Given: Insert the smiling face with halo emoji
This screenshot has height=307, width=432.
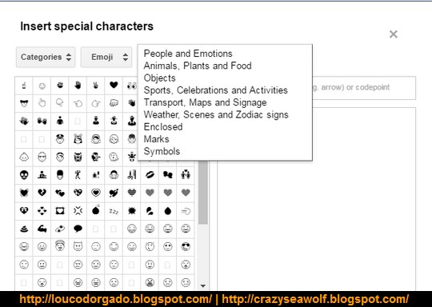Looking at the screenshot, I should [60, 246].
